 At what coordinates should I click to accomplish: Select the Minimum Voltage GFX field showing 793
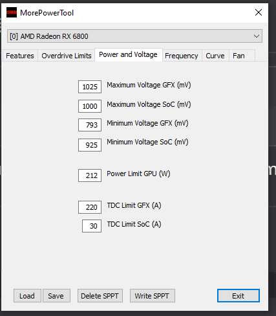(x=90, y=125)
